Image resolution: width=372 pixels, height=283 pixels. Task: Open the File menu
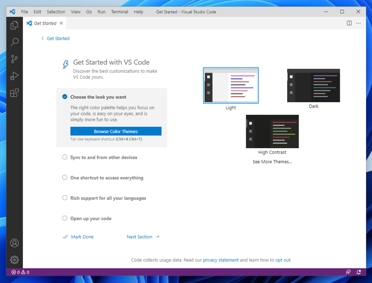[x=24, y=11]
